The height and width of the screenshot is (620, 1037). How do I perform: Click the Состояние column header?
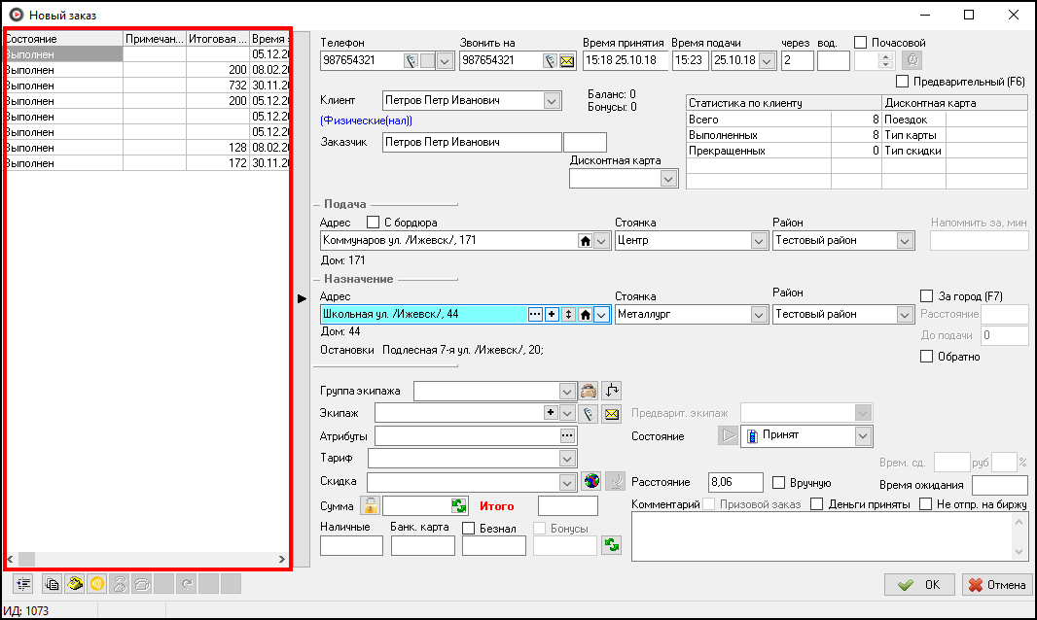63,39
